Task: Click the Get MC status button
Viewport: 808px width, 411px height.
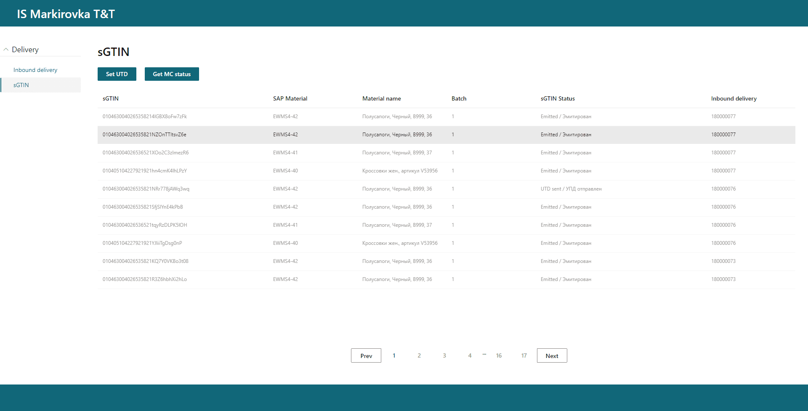Action: [172, 74]
